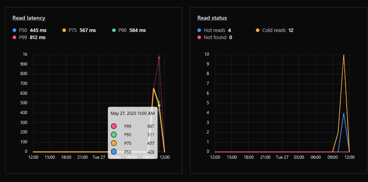Select the P99 pink circle in tooltip

coord(114,126)
